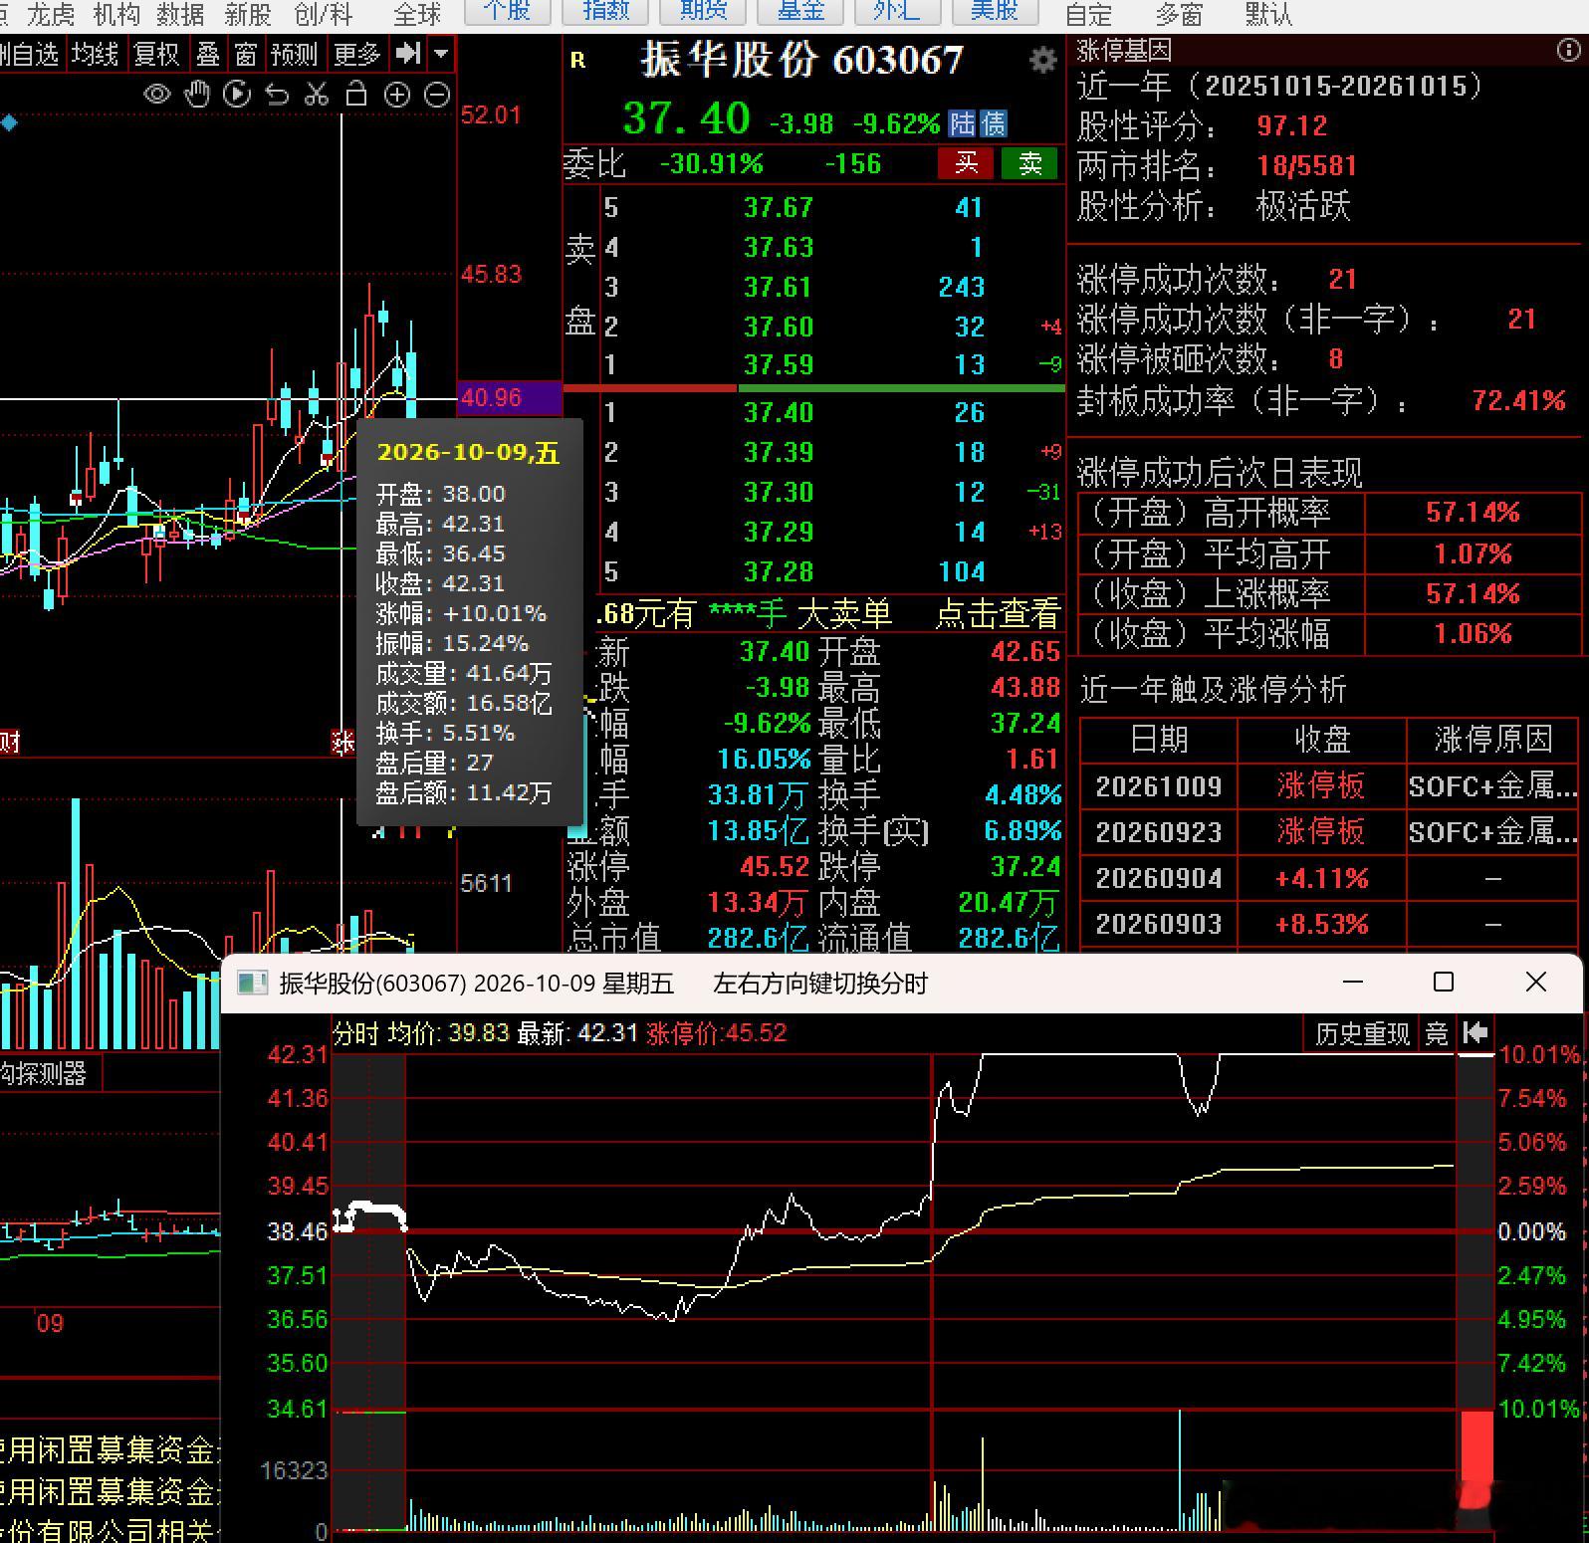The height and width of the screenshot is (1543, 1589).
Task: Select the 多窗 layout option
Action: point(1179,14)
